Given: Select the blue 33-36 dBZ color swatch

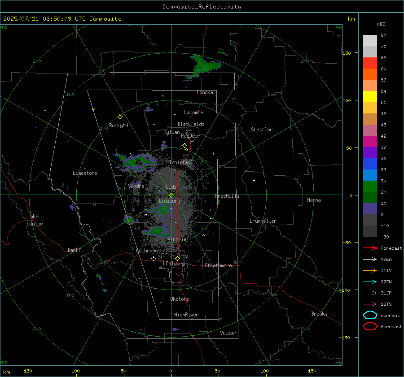Looking at the screenshot, I should [370, 164].
